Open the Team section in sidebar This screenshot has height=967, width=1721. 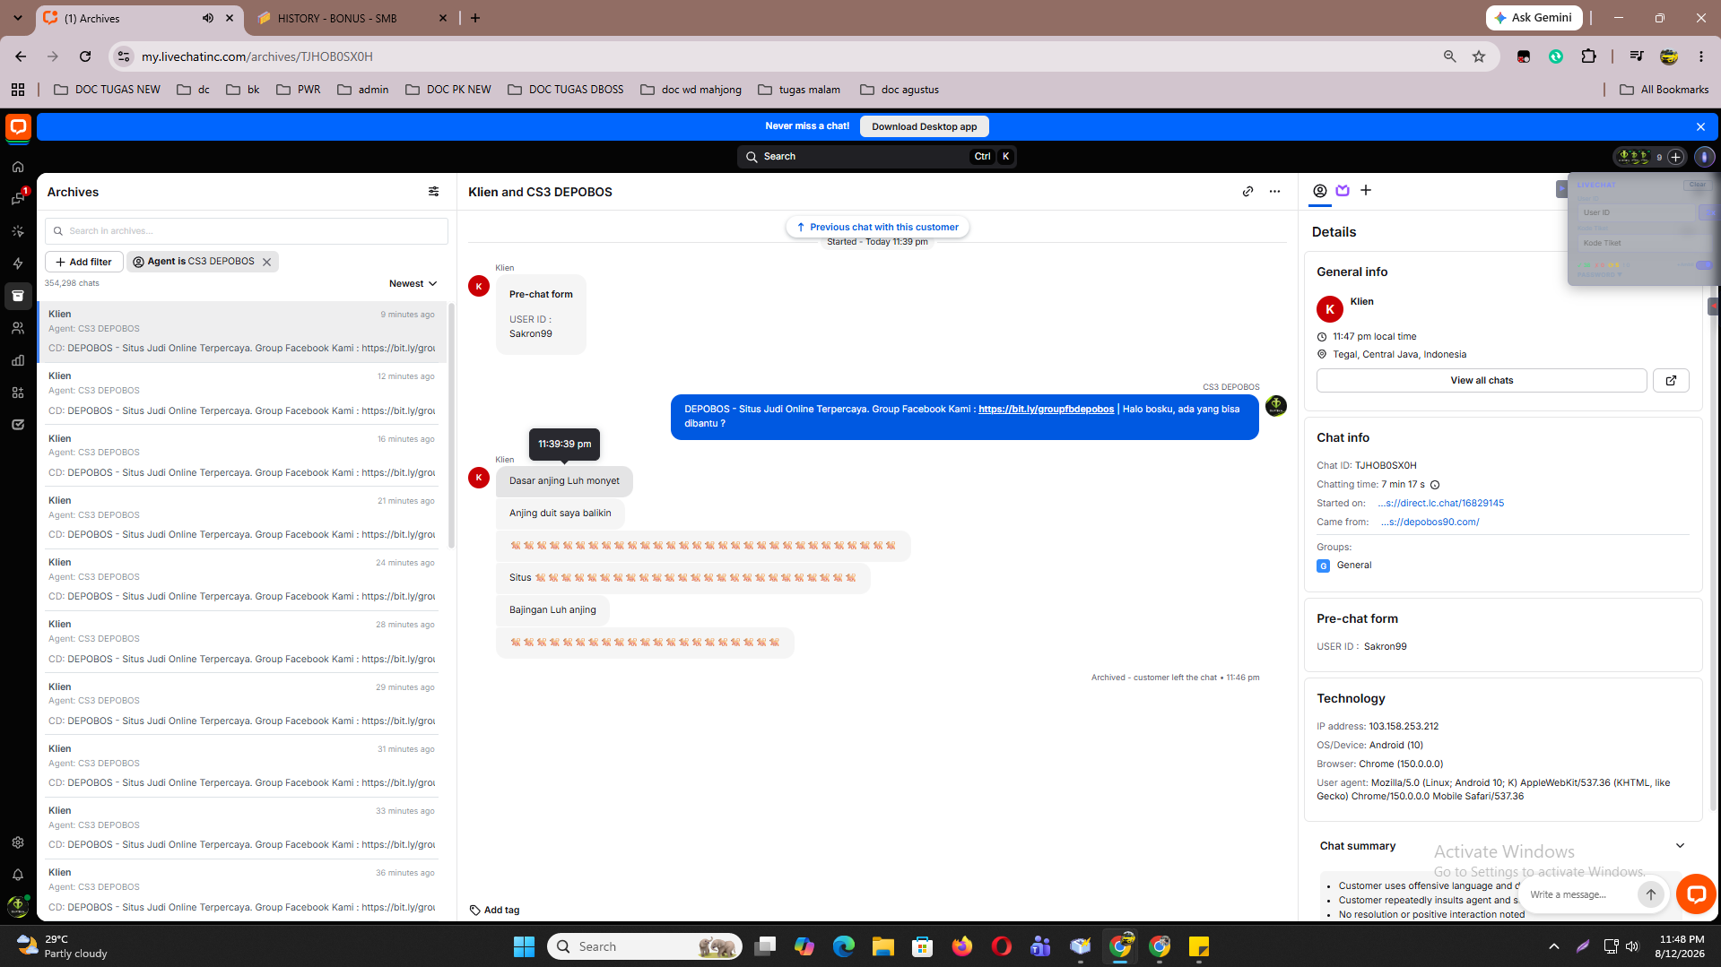point(18,328)
